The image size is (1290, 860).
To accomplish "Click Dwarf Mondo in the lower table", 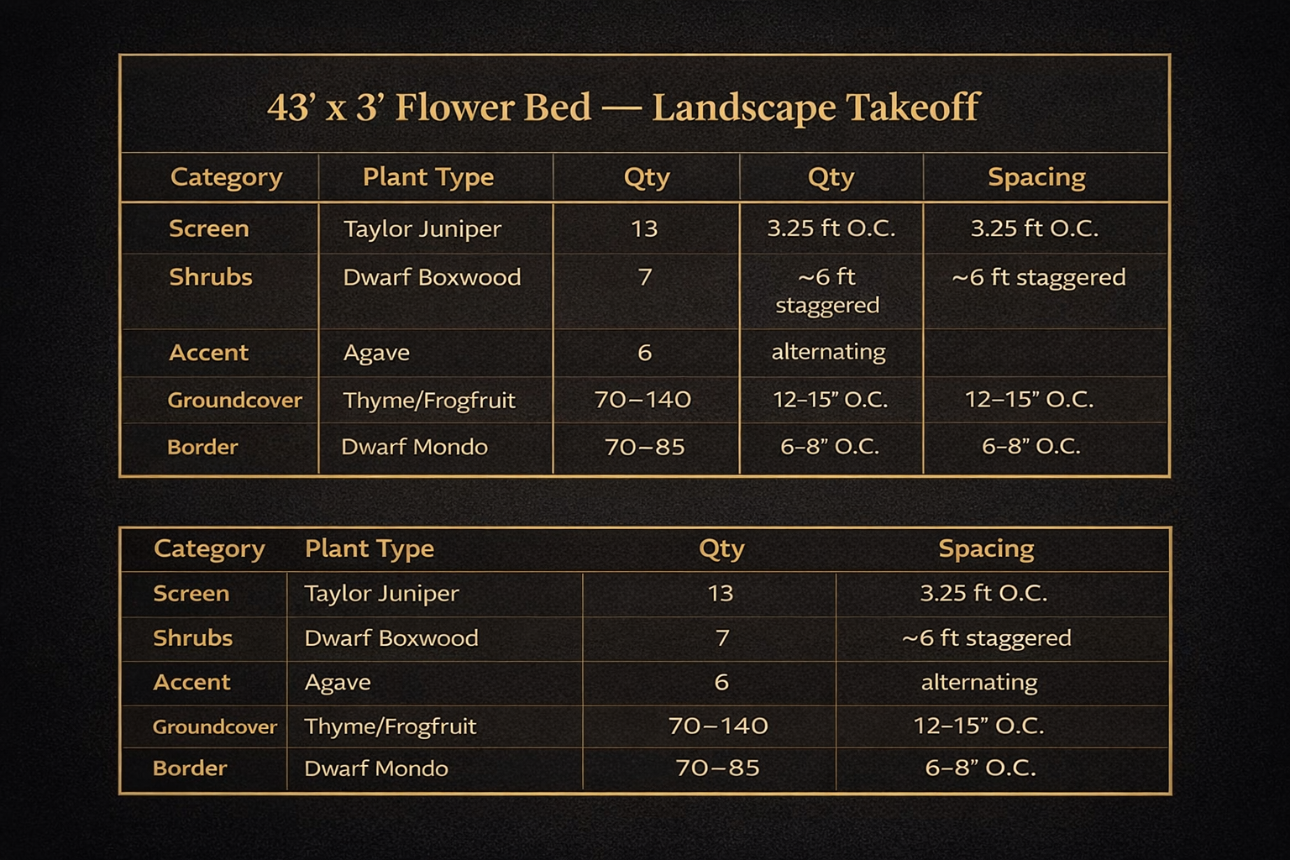I will (375, 768).
